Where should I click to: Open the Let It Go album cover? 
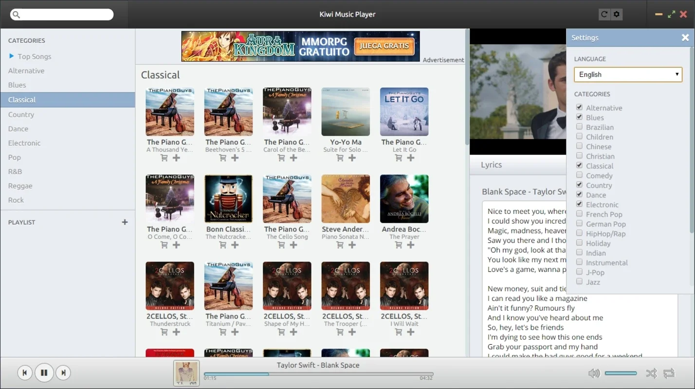(x=404, y=112)
